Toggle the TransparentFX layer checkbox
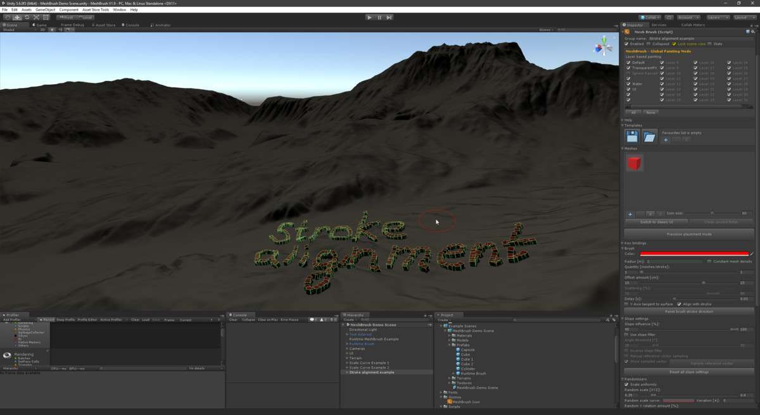The width and height of the screenshot is (760, 415). 628,68
